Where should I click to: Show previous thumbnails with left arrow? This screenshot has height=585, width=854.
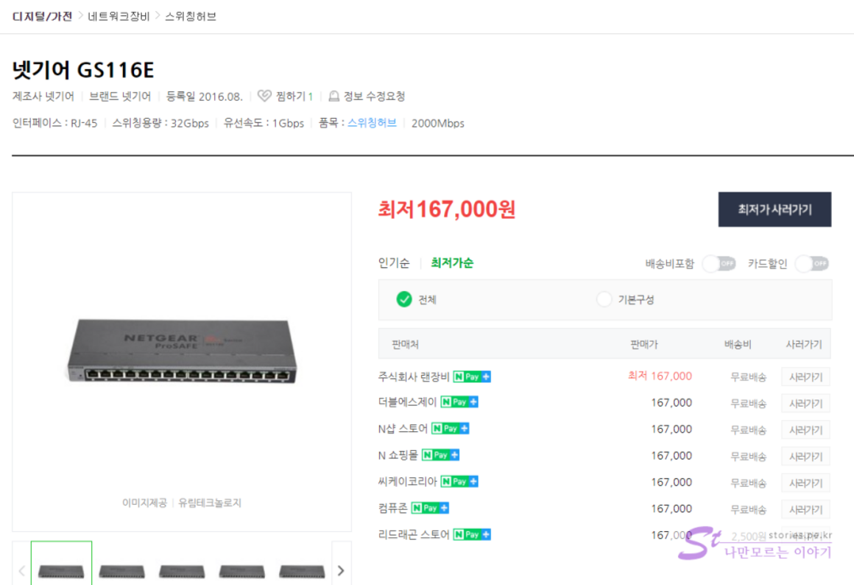[x=22, y=570]
